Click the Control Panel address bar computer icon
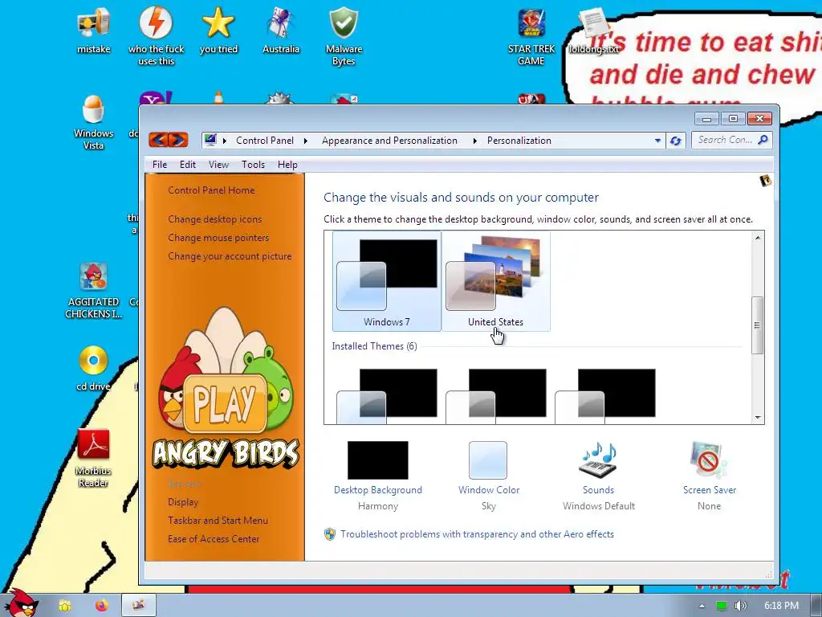The height and width of the screenshot is (617, 822). 211,140
